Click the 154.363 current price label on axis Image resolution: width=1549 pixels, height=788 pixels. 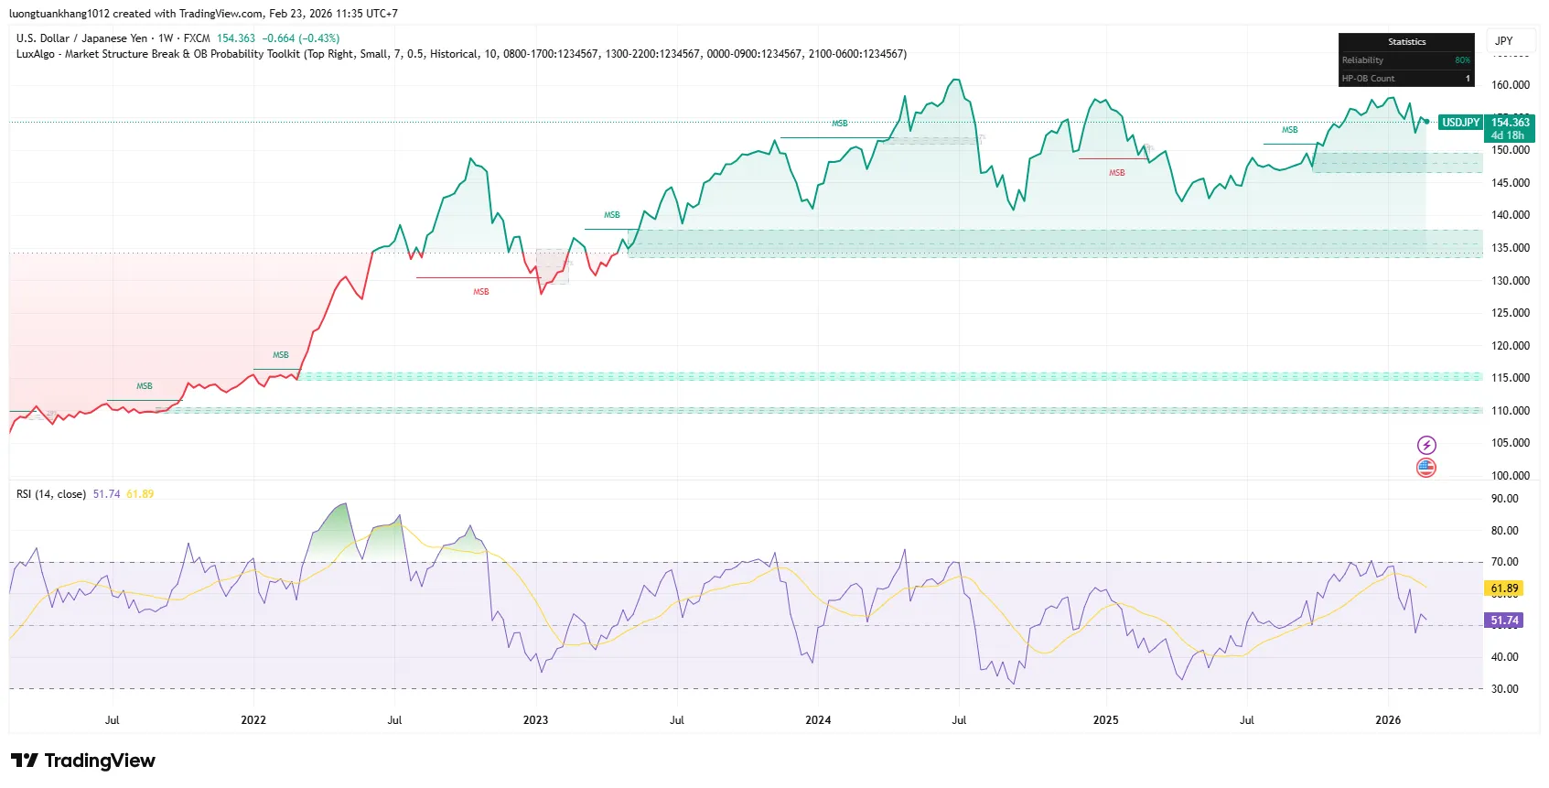(x=1511, y=123)
